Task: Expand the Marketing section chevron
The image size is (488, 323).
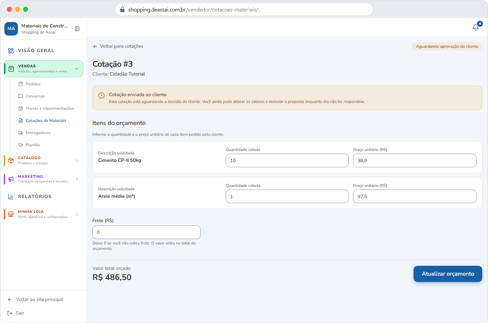Action: tap(77, 179)
